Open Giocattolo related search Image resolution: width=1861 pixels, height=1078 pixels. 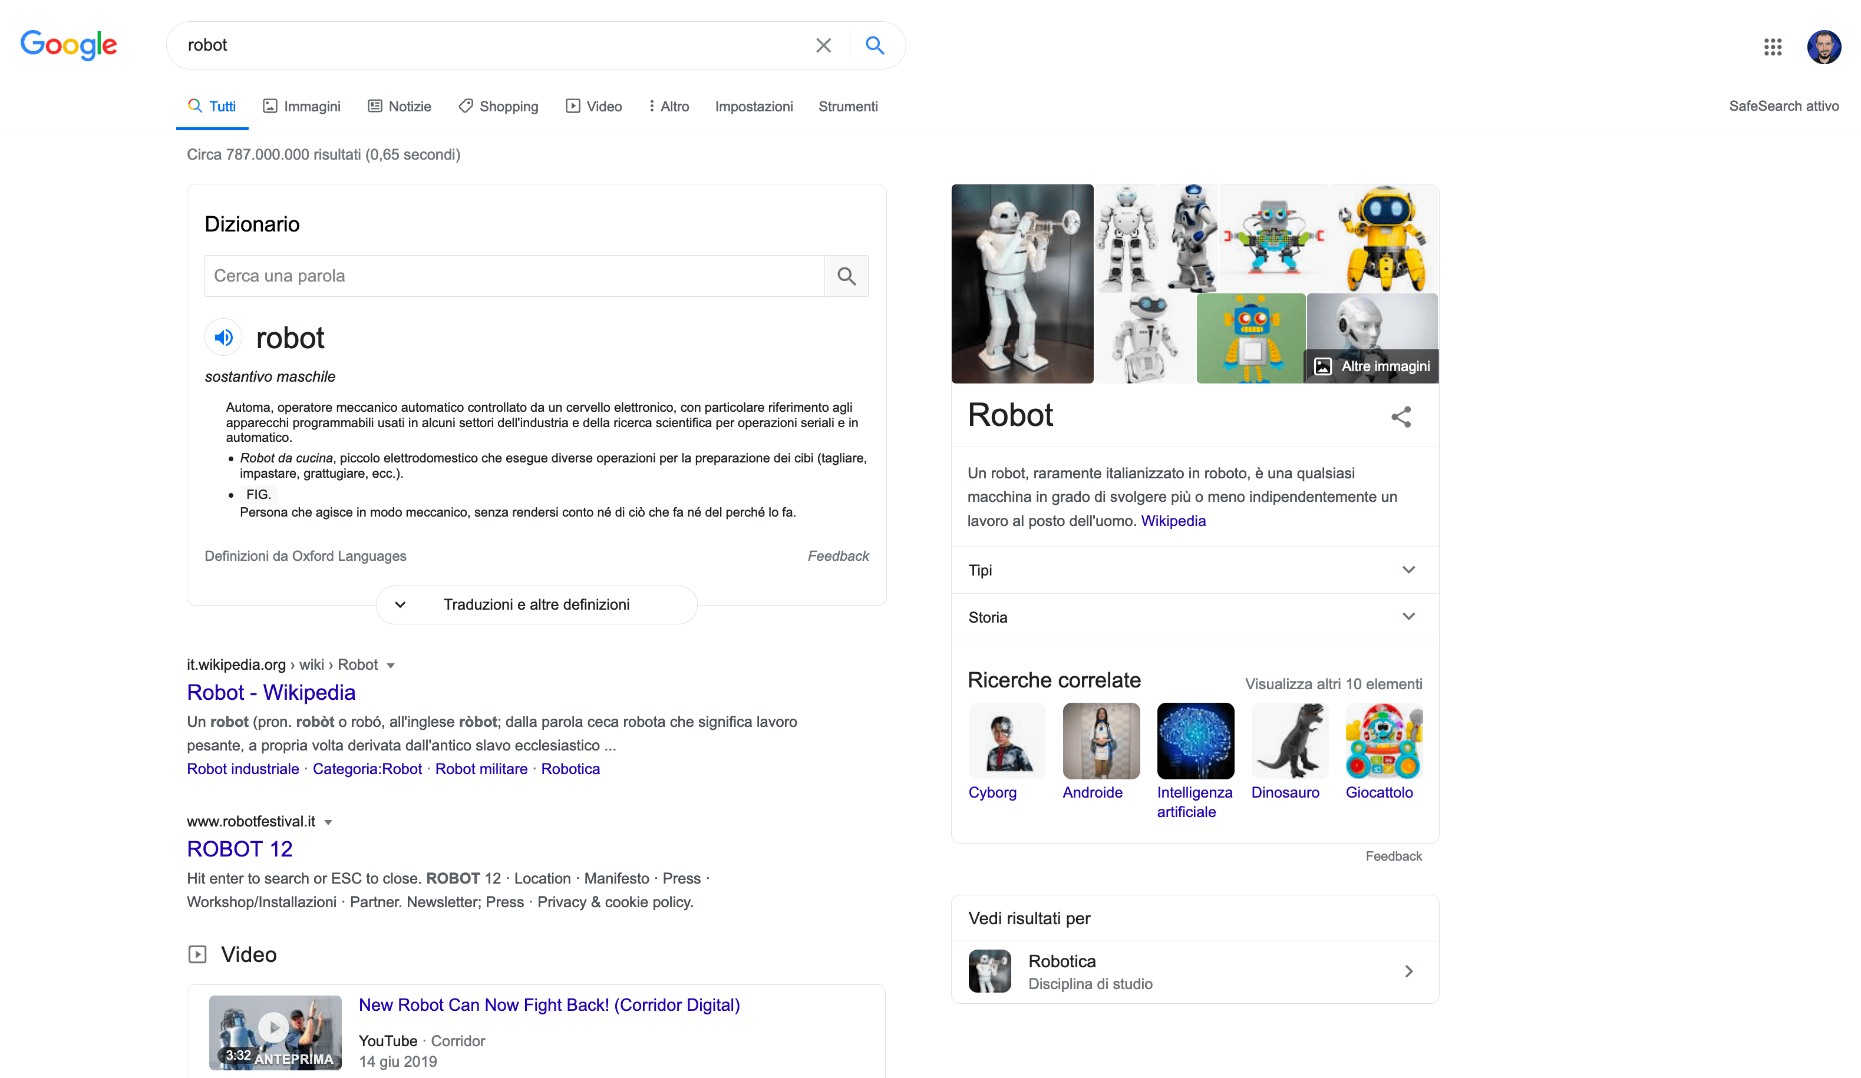coord(1384,753)
